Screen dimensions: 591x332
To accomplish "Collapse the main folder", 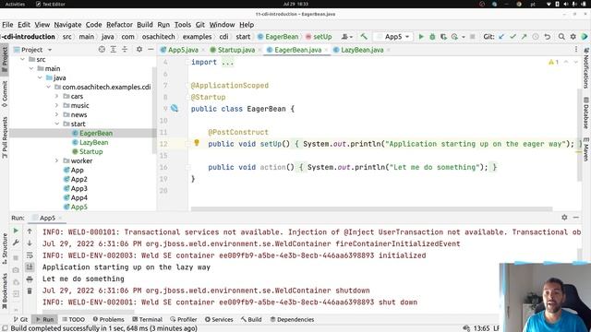I will 31,68.
